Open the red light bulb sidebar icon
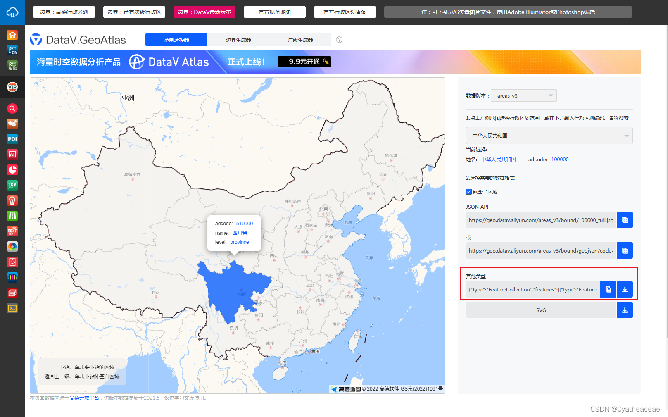668x417 pixels. 12,200
